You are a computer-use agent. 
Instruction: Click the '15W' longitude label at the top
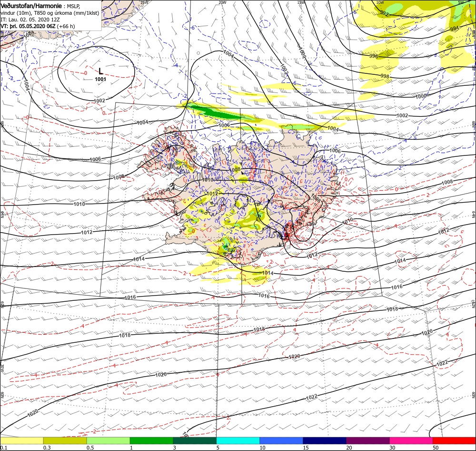(301, 2)
